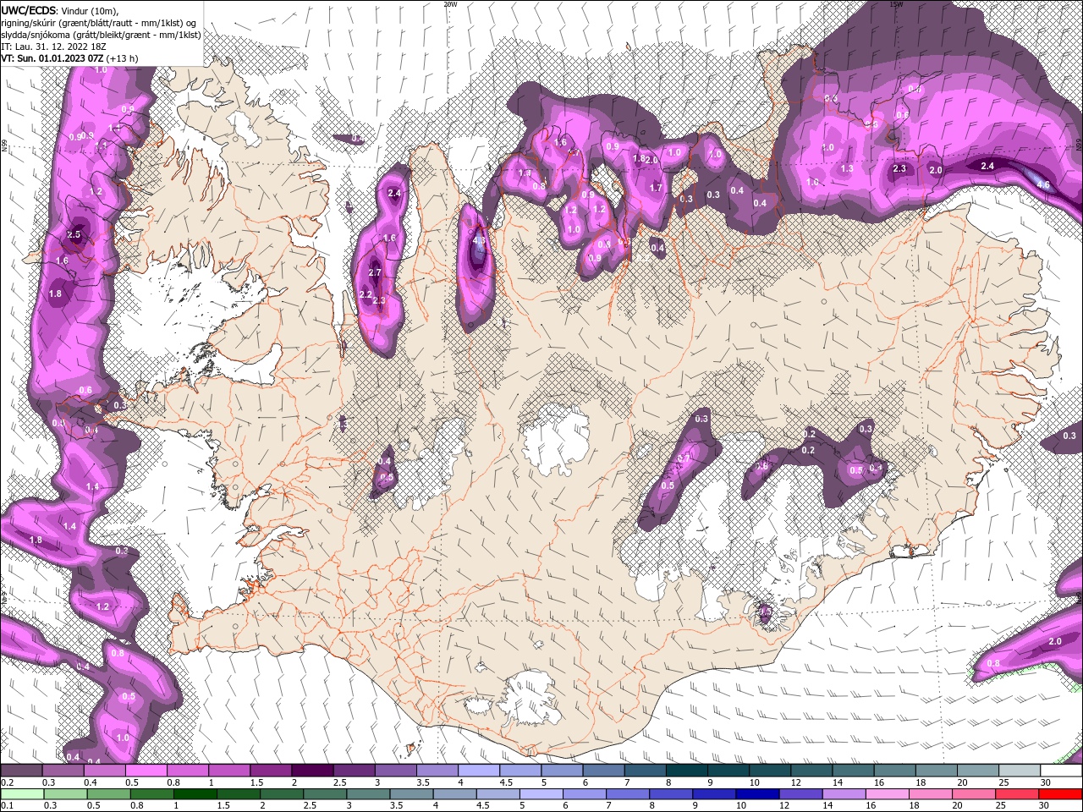Click the 2.2 snowfall value on the map
1083x812 pixels.
pyautogui.click(x=366, y=294)
